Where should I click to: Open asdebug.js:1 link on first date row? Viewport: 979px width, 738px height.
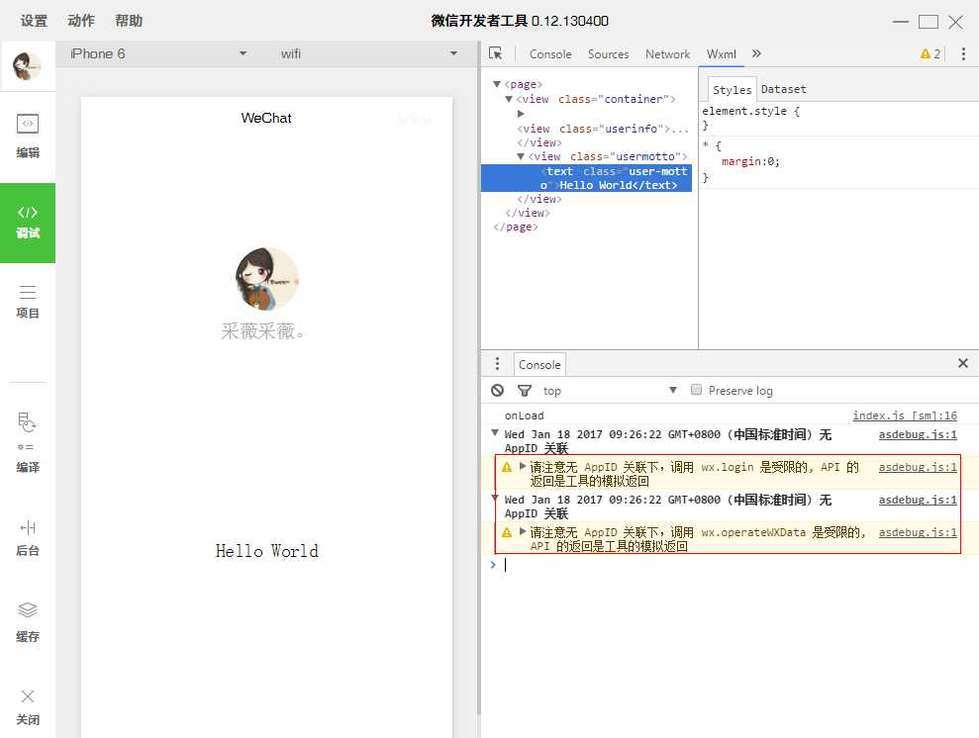[918, 435]
